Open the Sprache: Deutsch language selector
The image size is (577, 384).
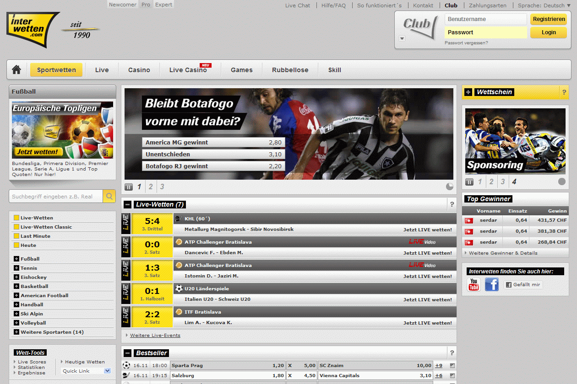point(544,5)
